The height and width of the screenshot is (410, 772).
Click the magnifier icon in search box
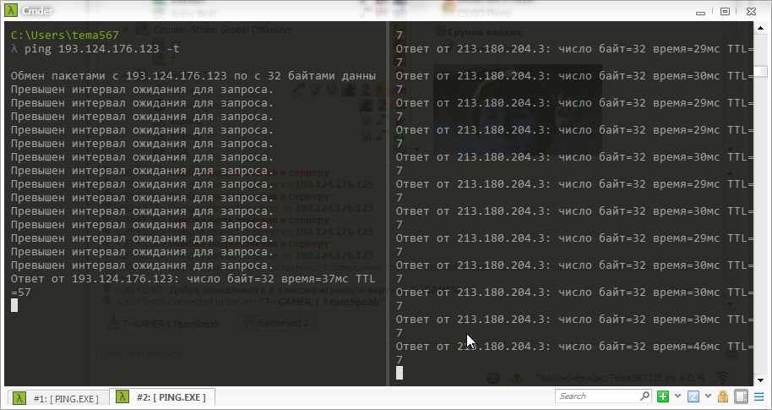(644, 396)
